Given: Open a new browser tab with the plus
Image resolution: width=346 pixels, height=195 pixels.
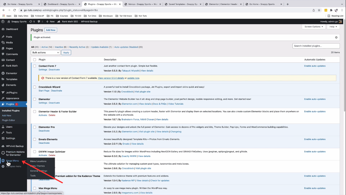Looking at the screenshot, I should click(x=287, y=4).
